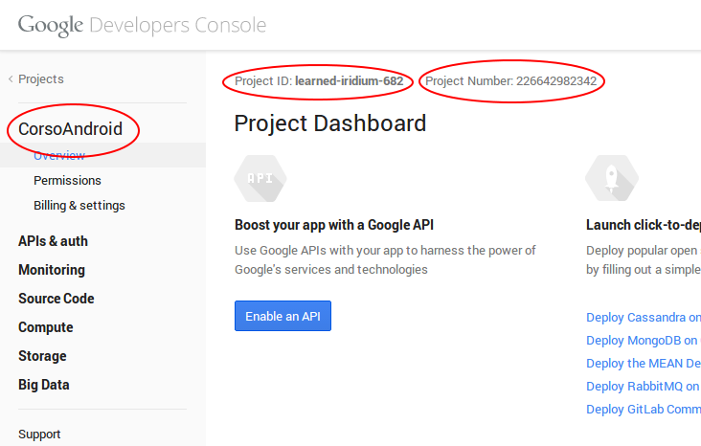Open the Permissions page

67,181
